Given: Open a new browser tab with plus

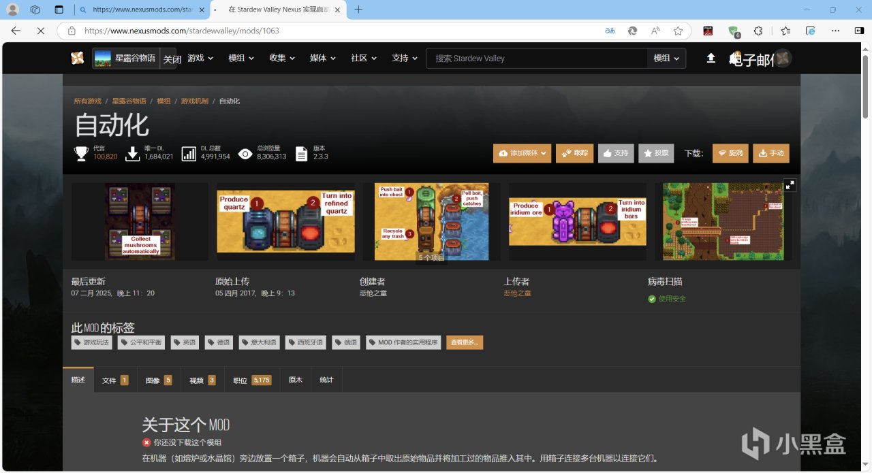Looking at the screenshot, I should (x=358, y=10).
